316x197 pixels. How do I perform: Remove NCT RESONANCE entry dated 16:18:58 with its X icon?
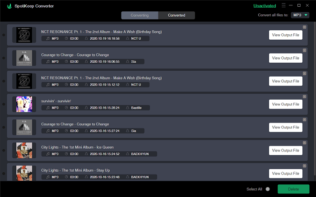click(x=305, y=27)
